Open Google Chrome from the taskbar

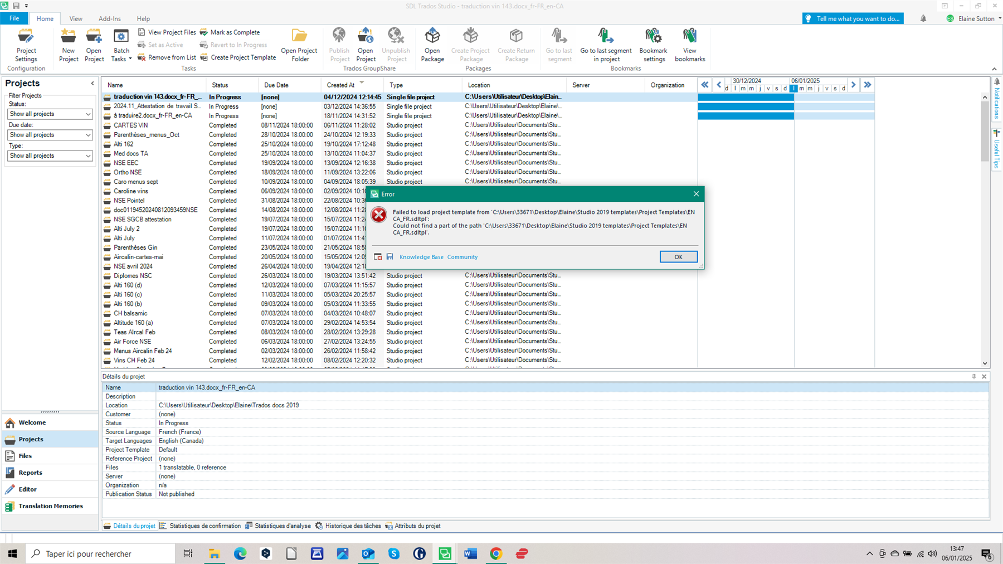coord(496,554)
